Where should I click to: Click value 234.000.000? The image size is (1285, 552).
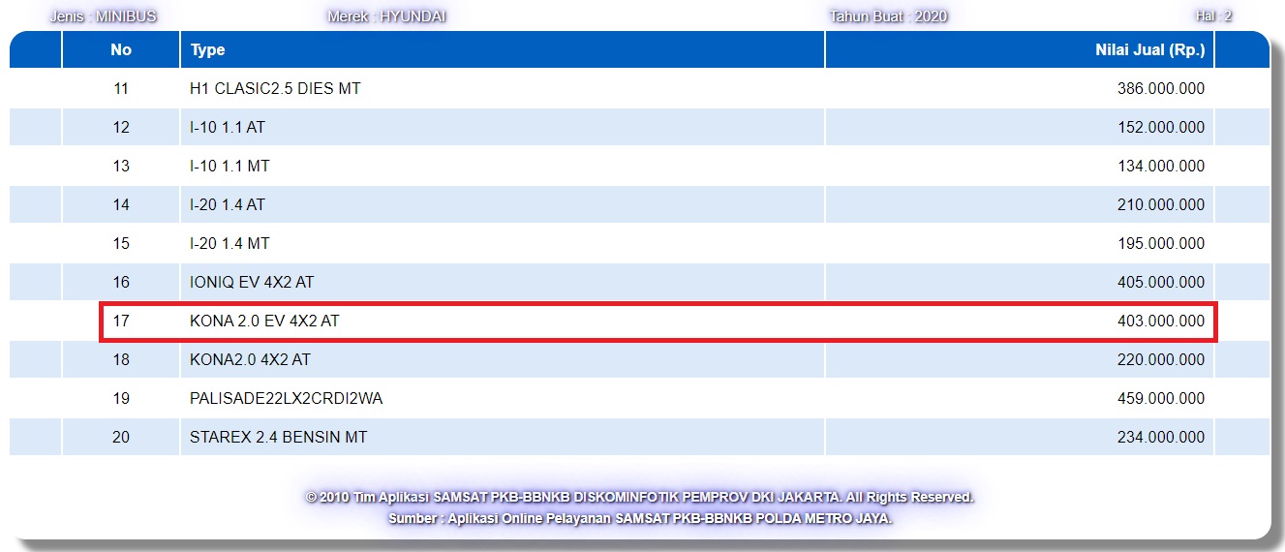1161,437
